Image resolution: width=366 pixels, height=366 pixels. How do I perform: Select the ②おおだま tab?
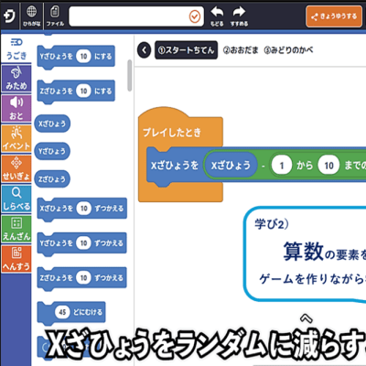pos(241,50)
